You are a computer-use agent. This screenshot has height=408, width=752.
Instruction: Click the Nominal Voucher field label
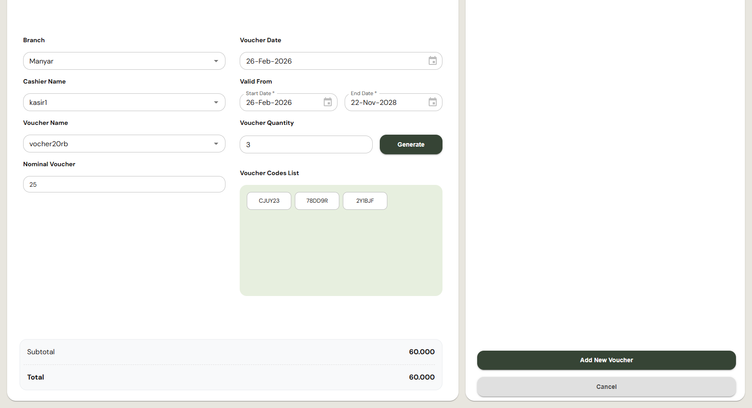(x=49, y=164)
